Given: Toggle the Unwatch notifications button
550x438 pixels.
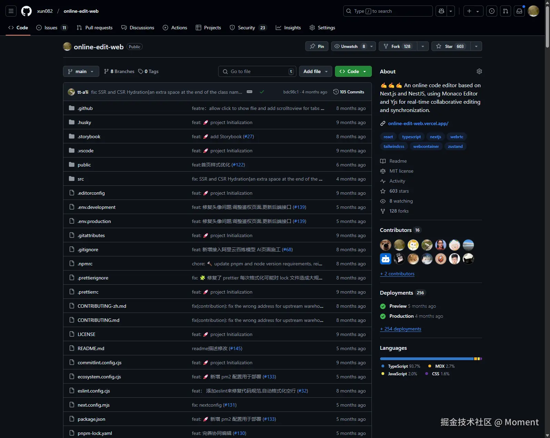Looking at the screenshot, I should point(350,46).
